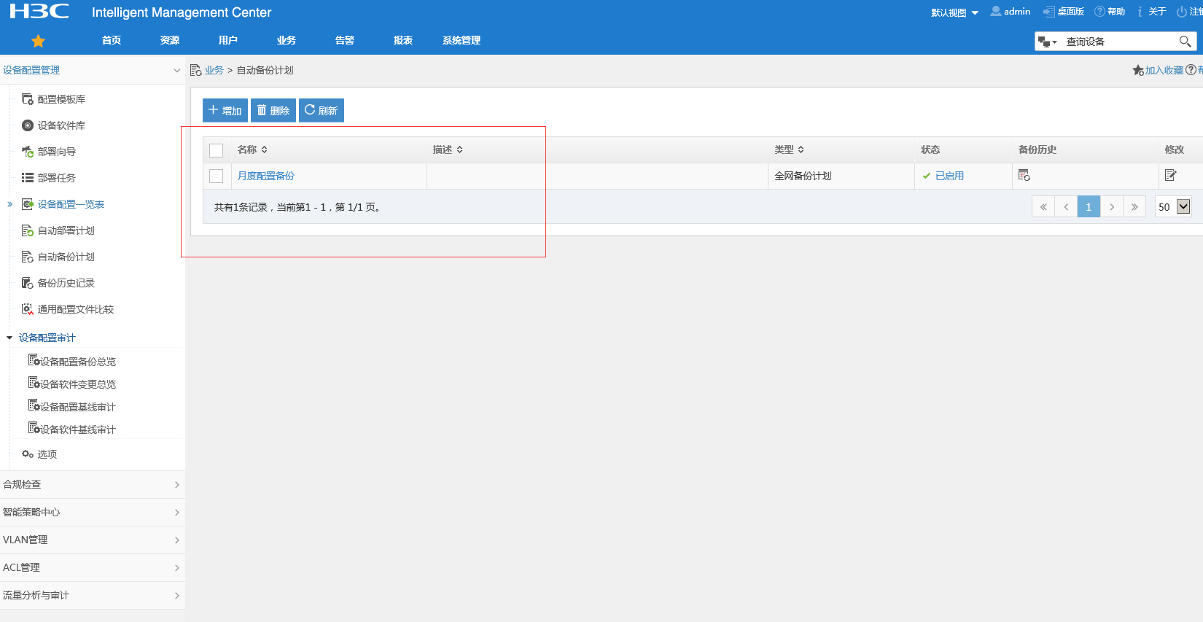Screen dimensions: 1203x622
Task: Expand the VLAN管理 section
Action: pyautogui.click(x=92, y=540)
